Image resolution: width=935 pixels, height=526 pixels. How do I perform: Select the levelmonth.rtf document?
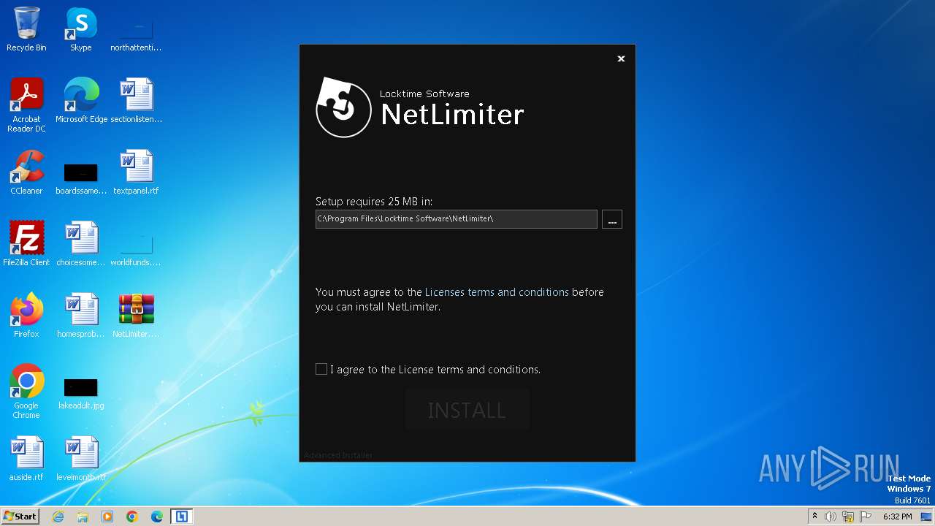coord(81,459)
